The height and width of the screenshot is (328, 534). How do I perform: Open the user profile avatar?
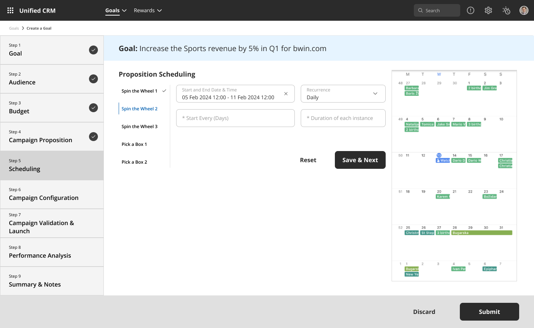point(524,10)
